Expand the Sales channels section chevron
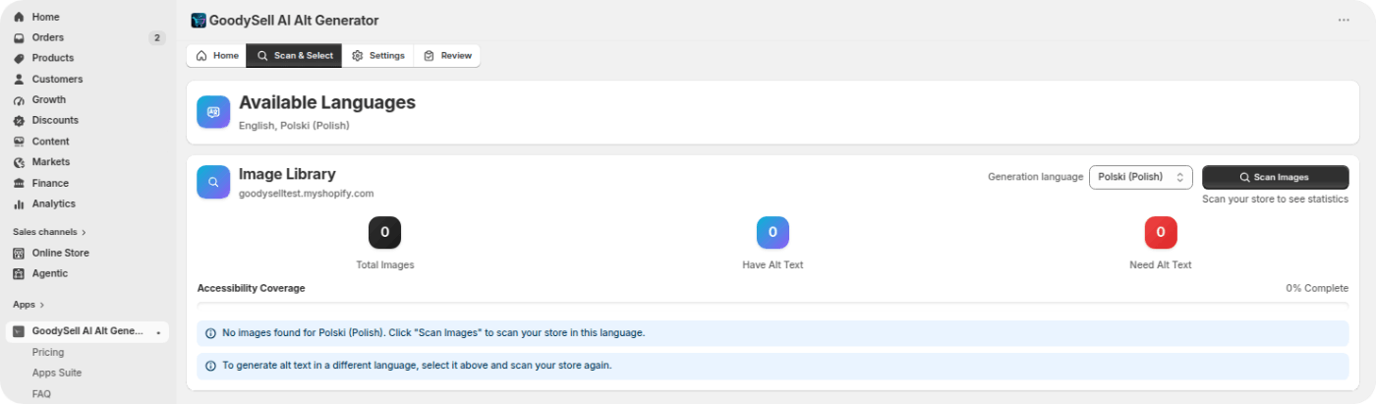This screenshot has height=404, width=1376. [x=84, y=232]
